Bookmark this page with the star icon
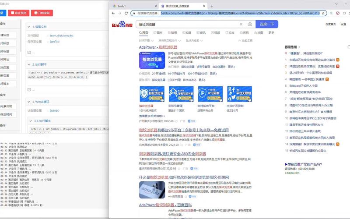The image size is (350, 219). click(x=323, y=13)
